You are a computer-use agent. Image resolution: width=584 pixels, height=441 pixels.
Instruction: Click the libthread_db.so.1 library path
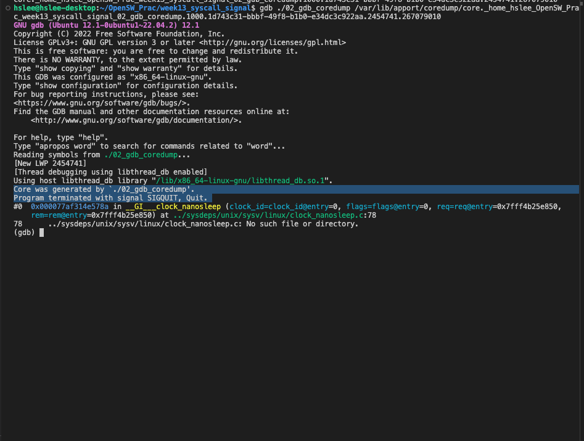(x=241, y=181)
